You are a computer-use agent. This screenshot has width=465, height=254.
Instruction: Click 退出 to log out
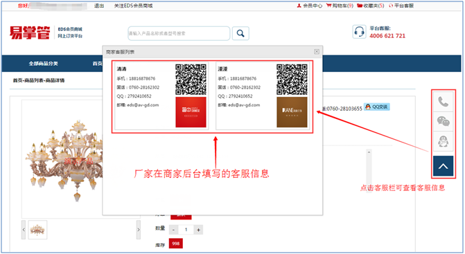click(x=99, y=6)
